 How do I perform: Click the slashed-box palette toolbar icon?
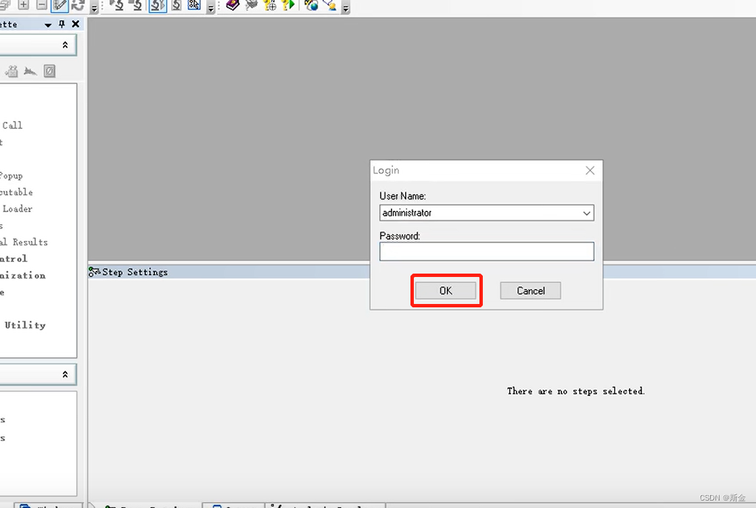pos(49,71)
